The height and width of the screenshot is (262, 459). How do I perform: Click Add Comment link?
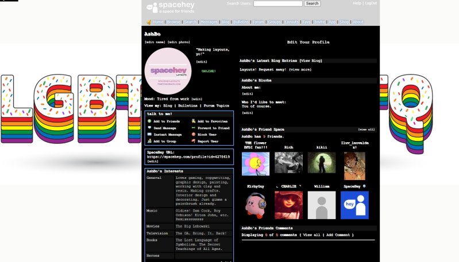[x=338, y=235]
